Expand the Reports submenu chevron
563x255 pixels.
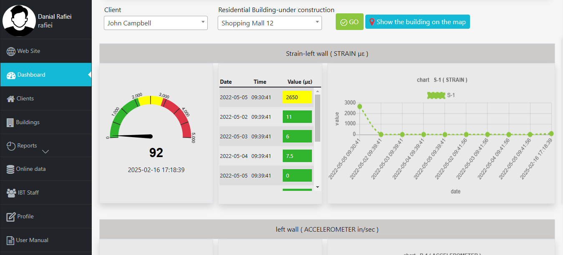click(46, 152)
